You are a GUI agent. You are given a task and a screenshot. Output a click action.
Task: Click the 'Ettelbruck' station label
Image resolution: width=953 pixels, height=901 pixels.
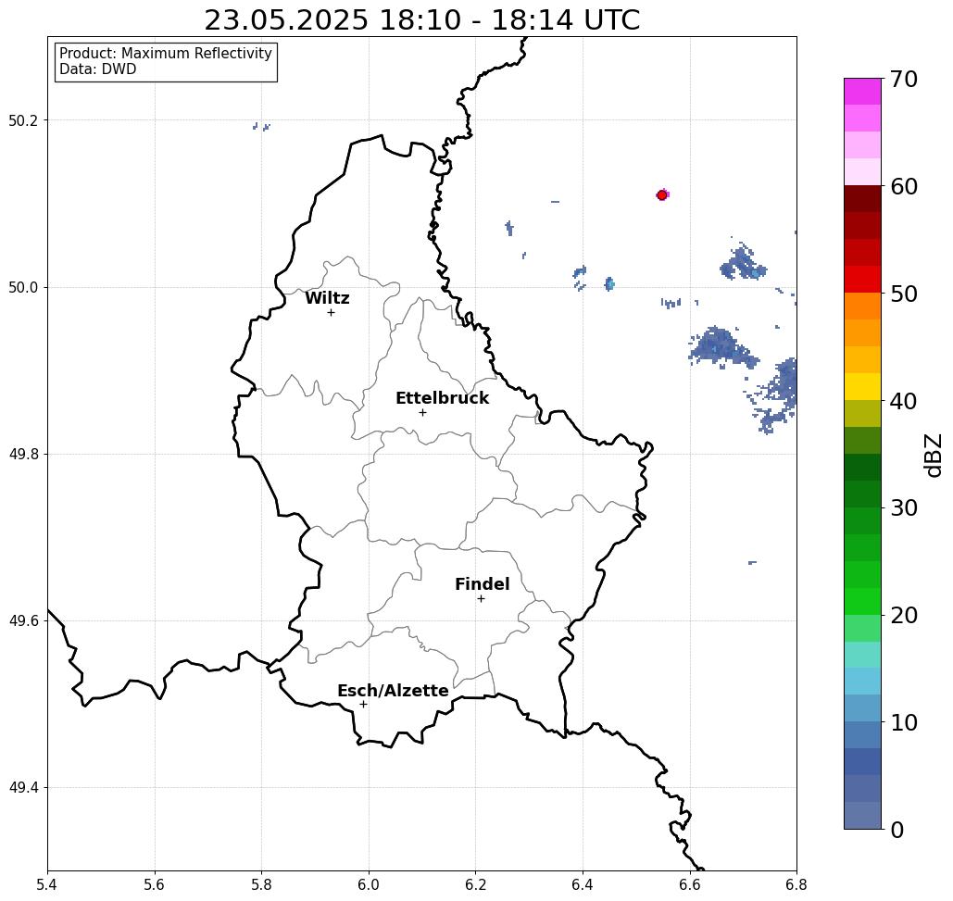click(x=442, y=398)
